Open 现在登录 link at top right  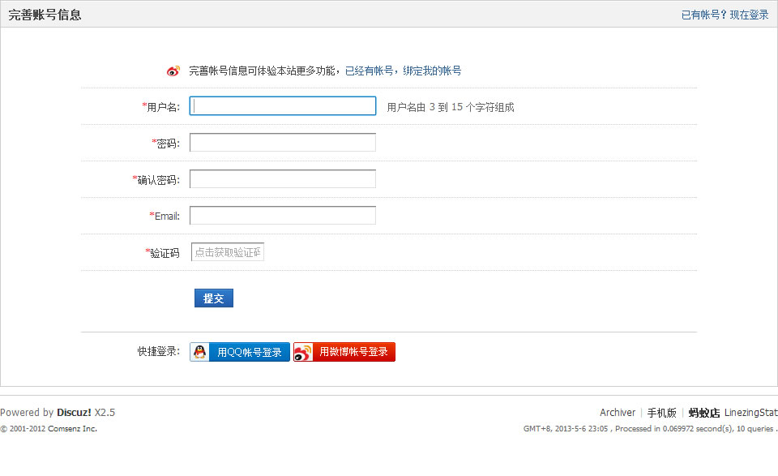tap(750, 14)
